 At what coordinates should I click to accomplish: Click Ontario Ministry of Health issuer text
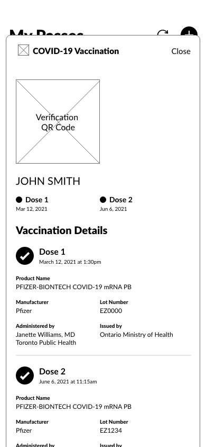136,335
